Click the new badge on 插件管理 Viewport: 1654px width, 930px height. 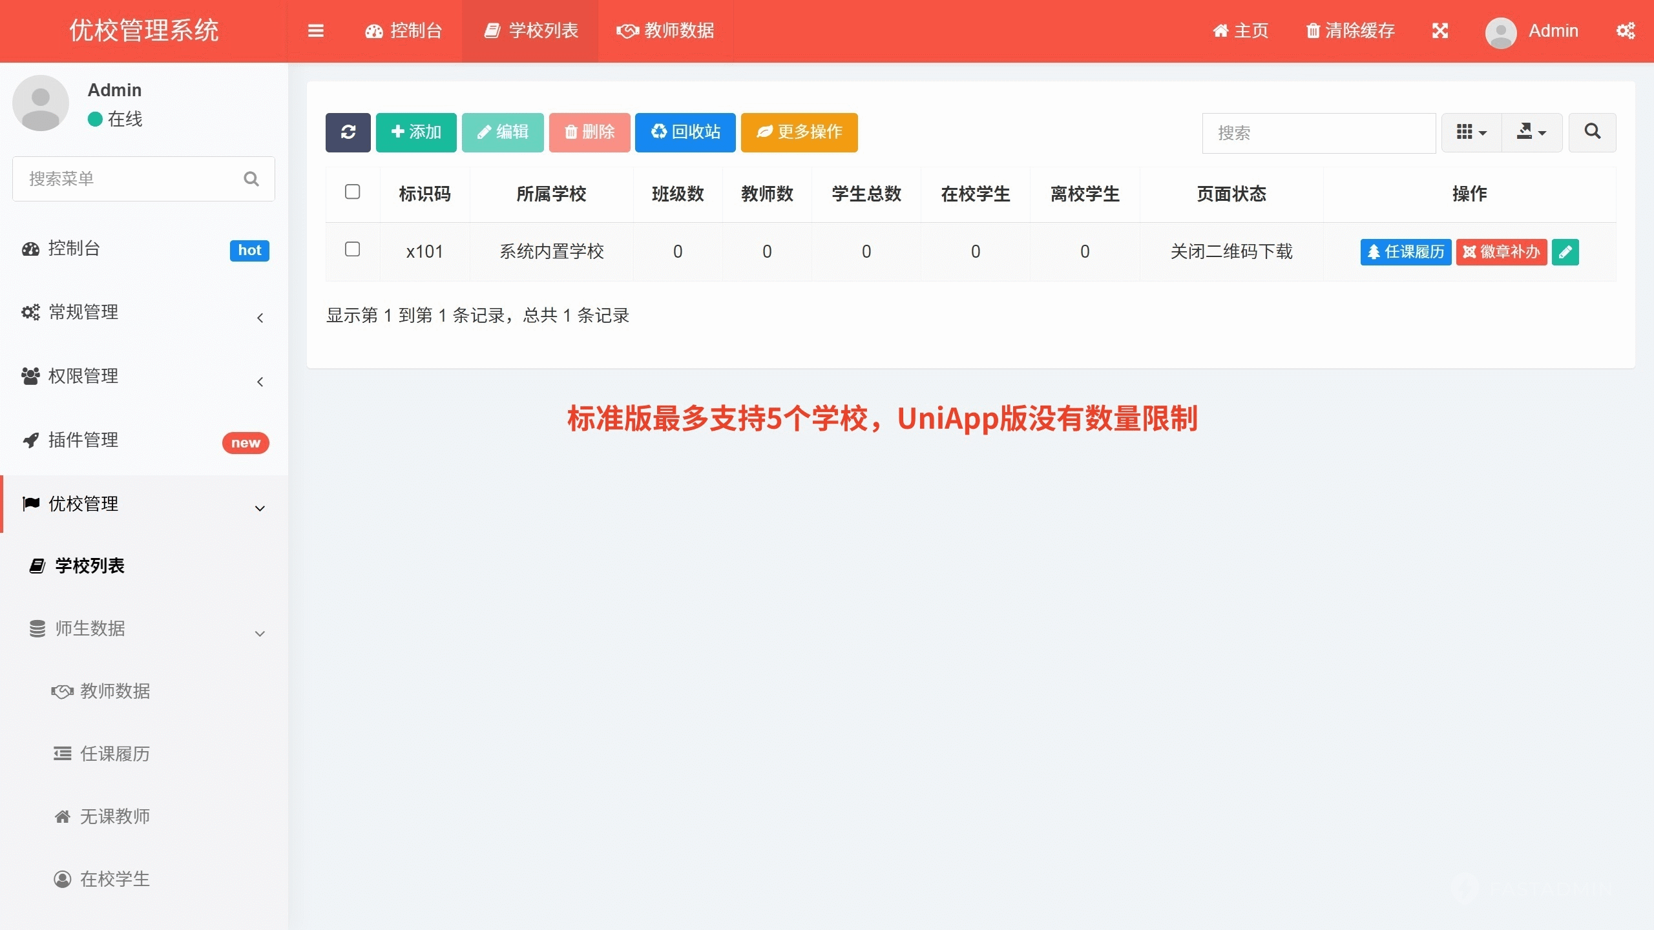(246, 443)
